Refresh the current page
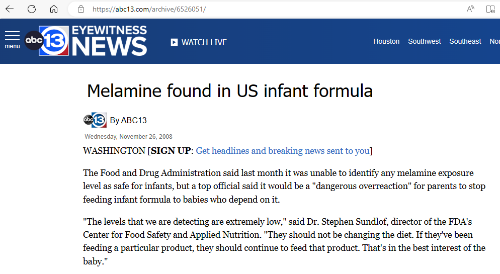Screen dimensions: 500x274 (32, 9)
